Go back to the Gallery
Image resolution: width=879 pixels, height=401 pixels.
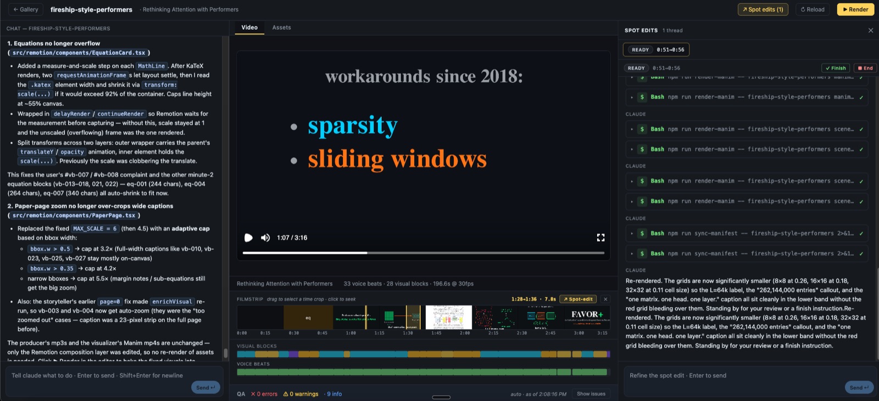point(26,9)
